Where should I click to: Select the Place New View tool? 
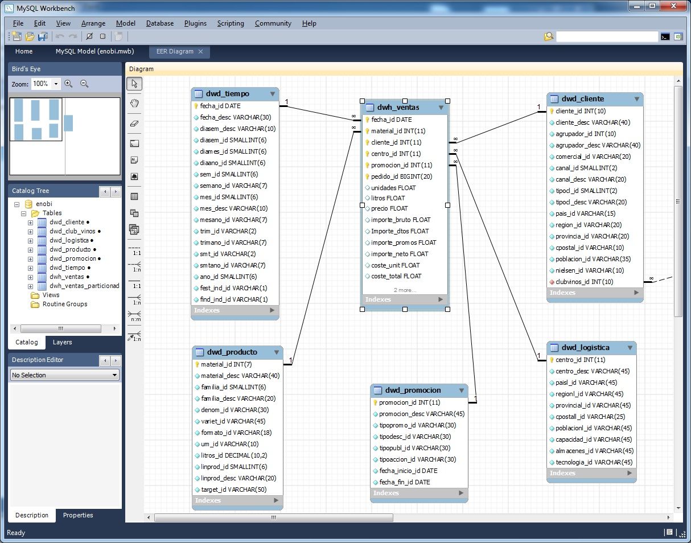pos(135,213)
